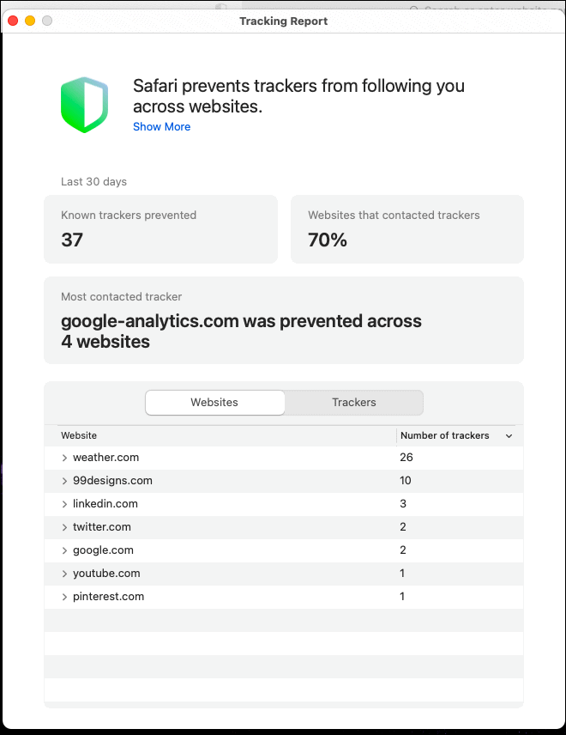Expand the linkedin.com disclosure arrow
Viewport: 566px width, 735px height.
[64, 504]
